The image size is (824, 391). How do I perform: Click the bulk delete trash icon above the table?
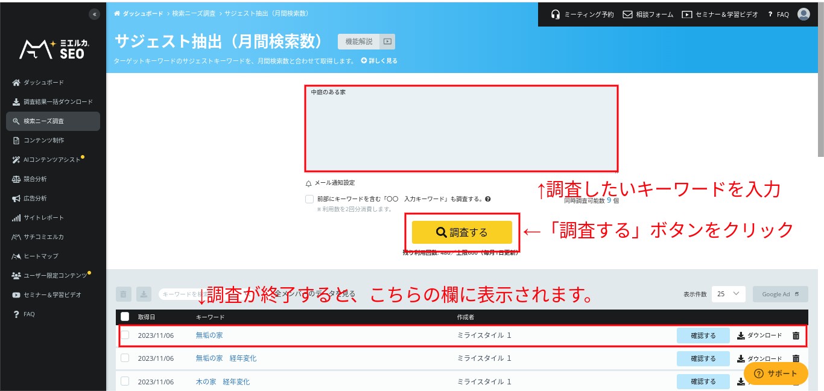pos(124,294)
